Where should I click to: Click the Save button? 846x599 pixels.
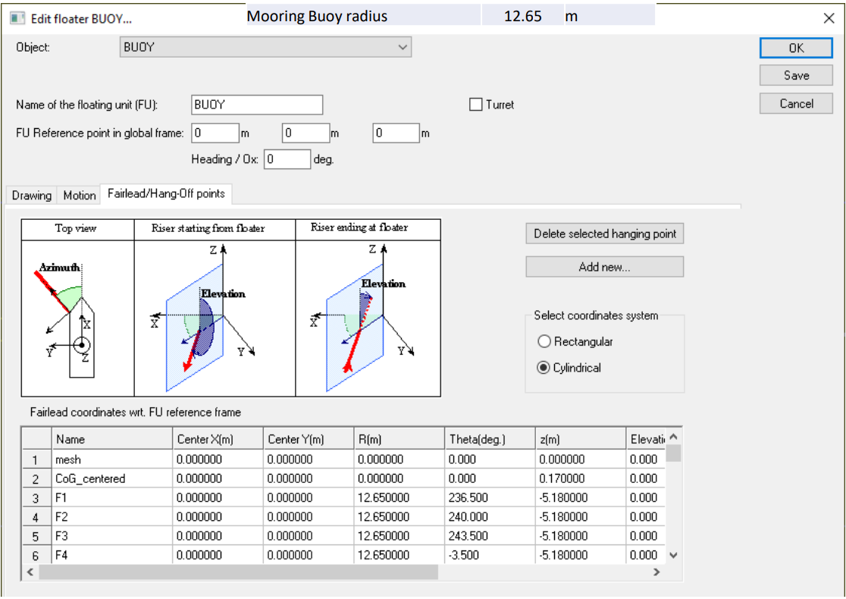point(796,76)
